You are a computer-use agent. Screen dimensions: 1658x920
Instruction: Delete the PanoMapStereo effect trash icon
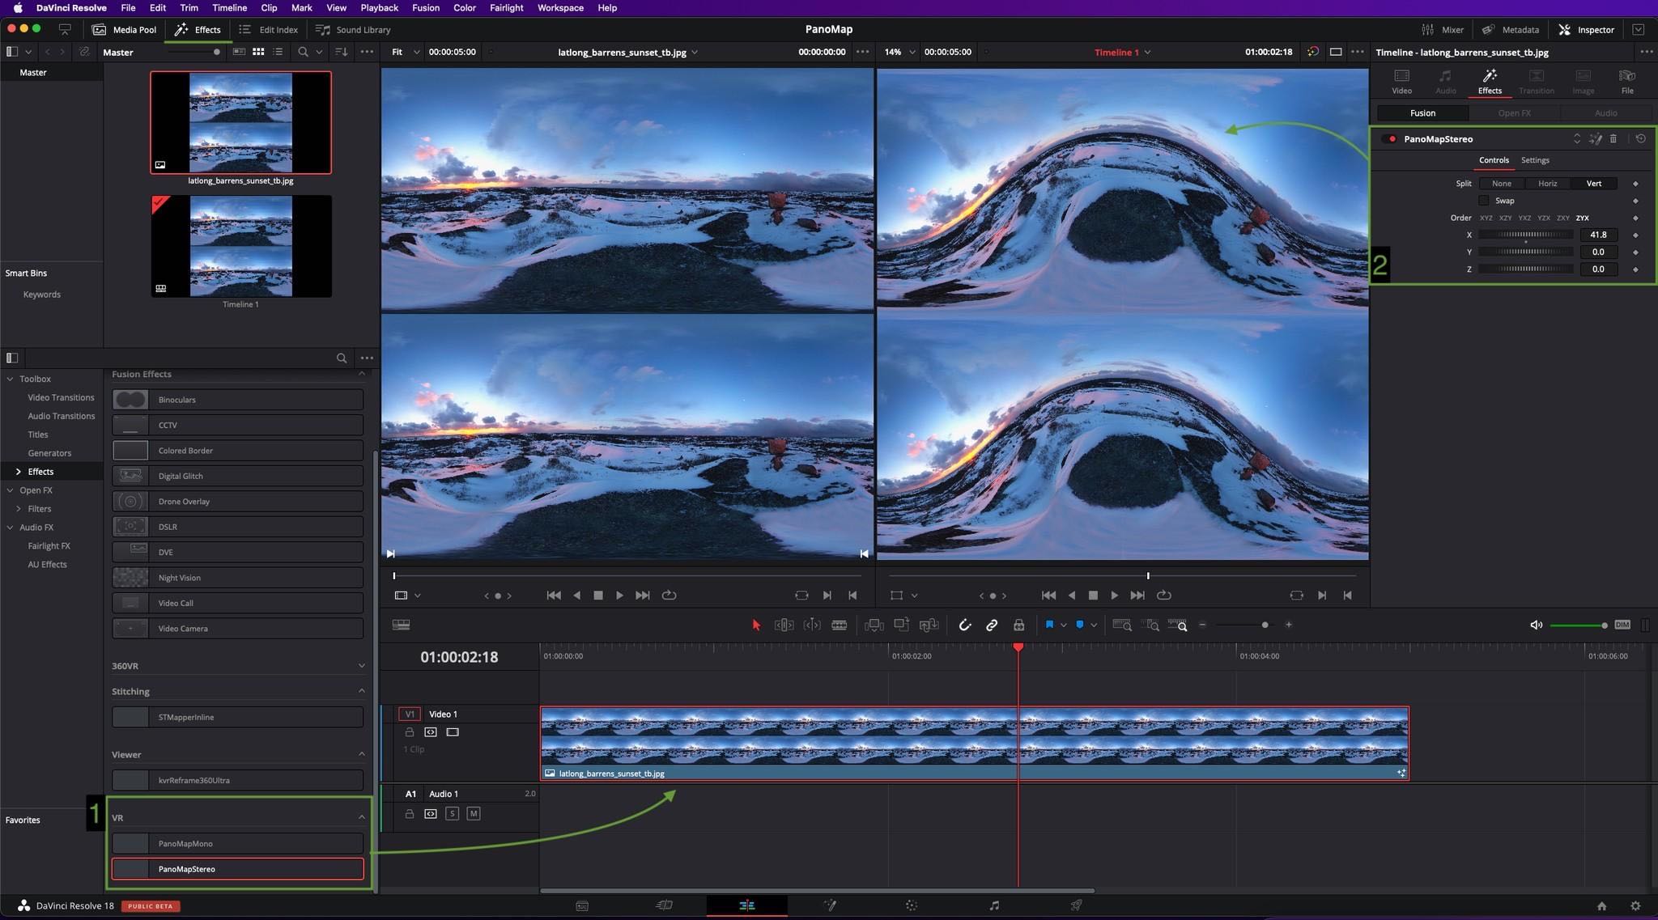(1613, 138)
